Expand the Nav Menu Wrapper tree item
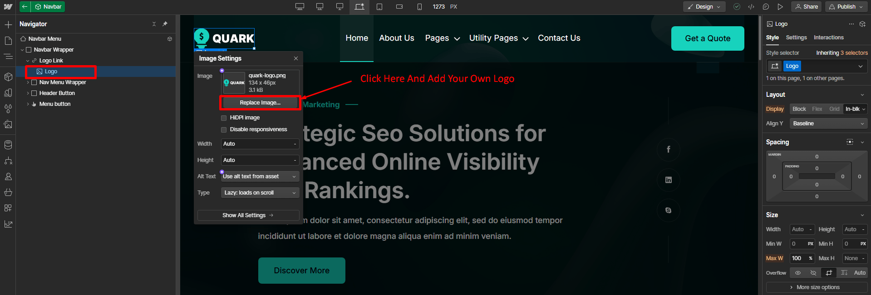The image size is (871, 295). pos(28,82)
